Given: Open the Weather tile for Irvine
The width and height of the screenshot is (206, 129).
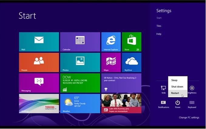Looking at the screenshot, I should point(80,104).
